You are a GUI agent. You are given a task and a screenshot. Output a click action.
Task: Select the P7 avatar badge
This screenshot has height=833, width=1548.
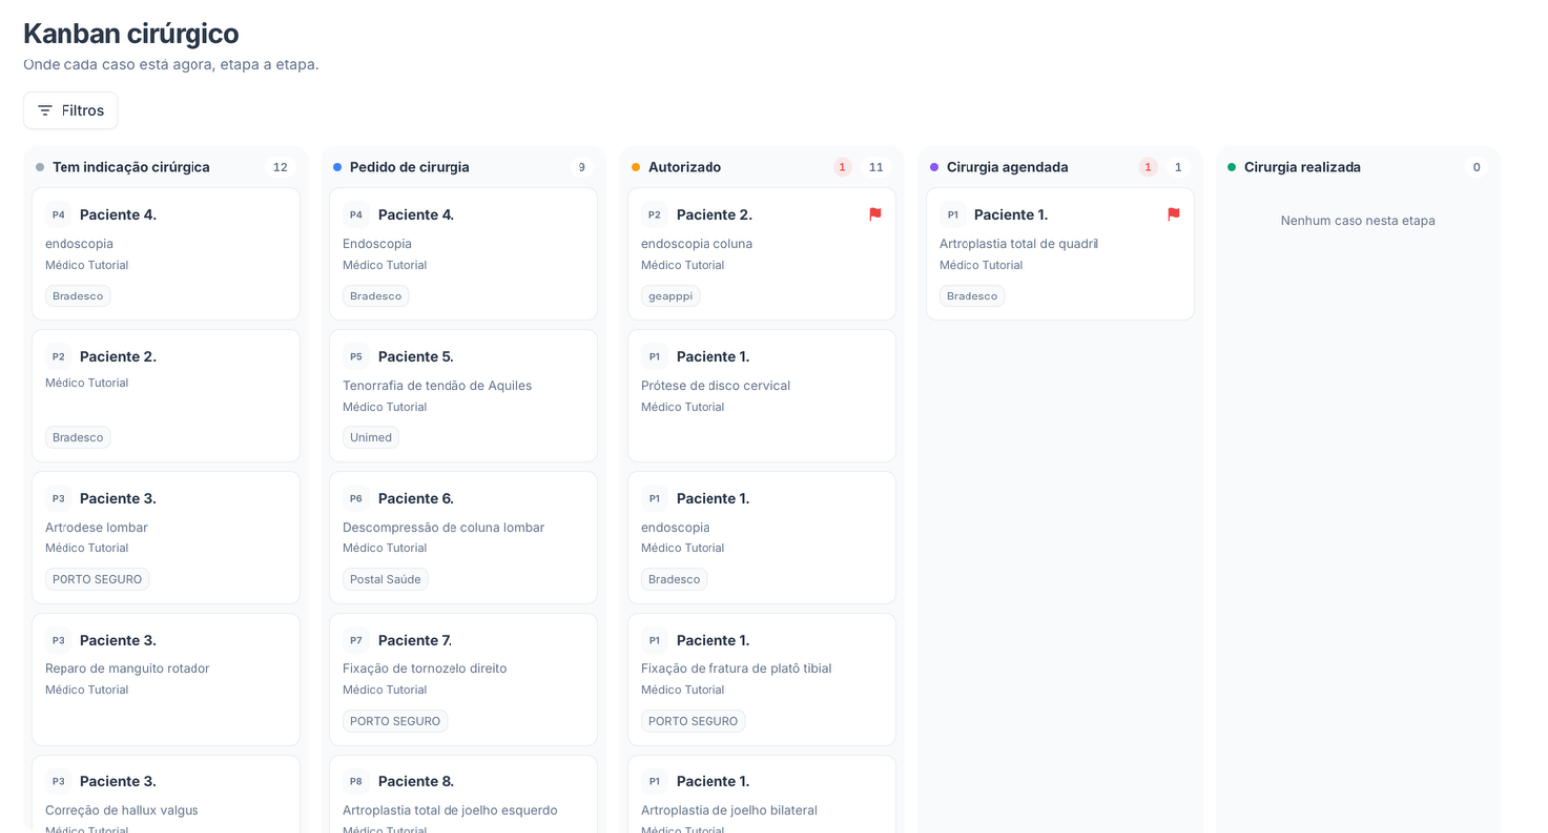click(356, 641)
